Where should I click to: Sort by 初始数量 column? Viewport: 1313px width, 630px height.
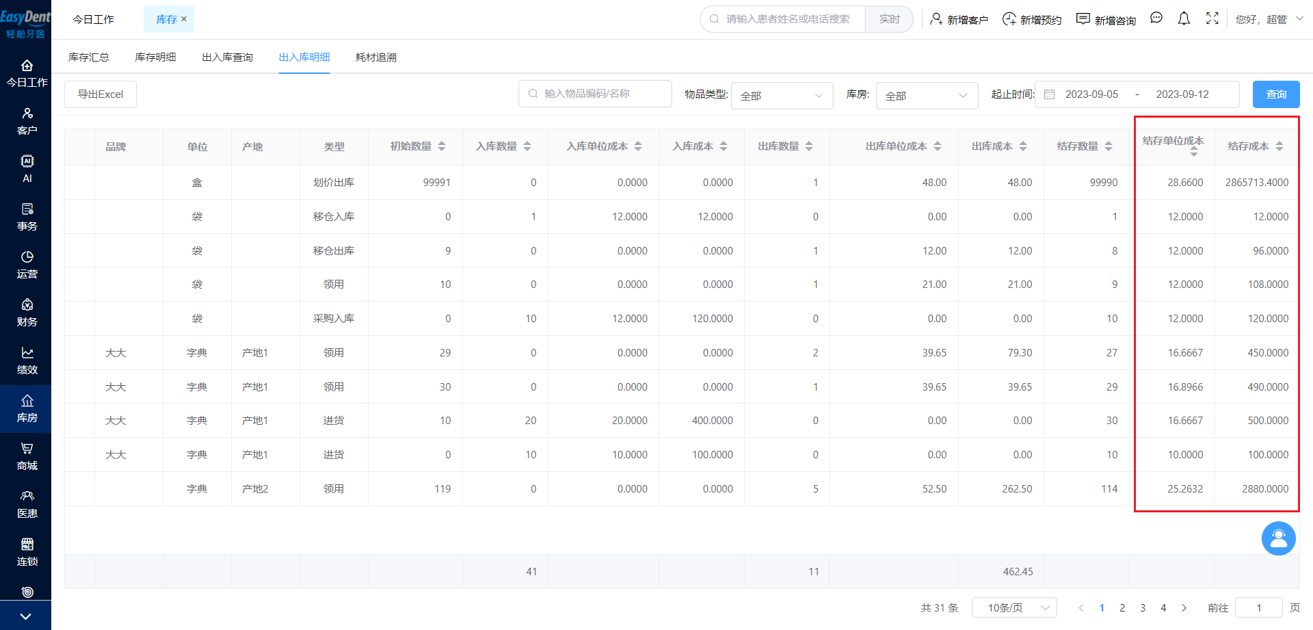click(x=442, y=146)
